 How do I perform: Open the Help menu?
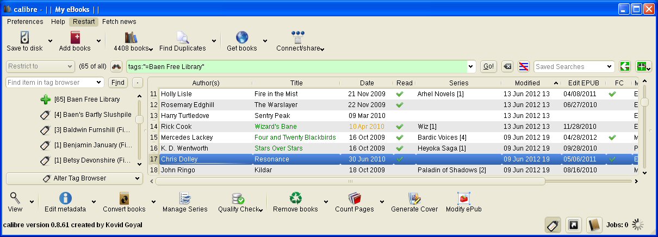pyautogui.click(x=58, y=22)
